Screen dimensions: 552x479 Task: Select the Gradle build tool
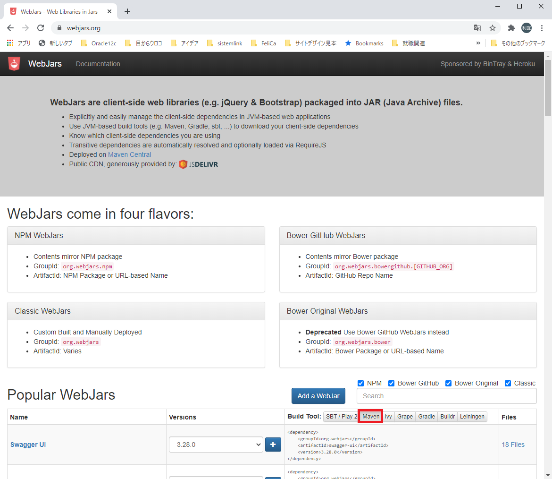[427, 417]
